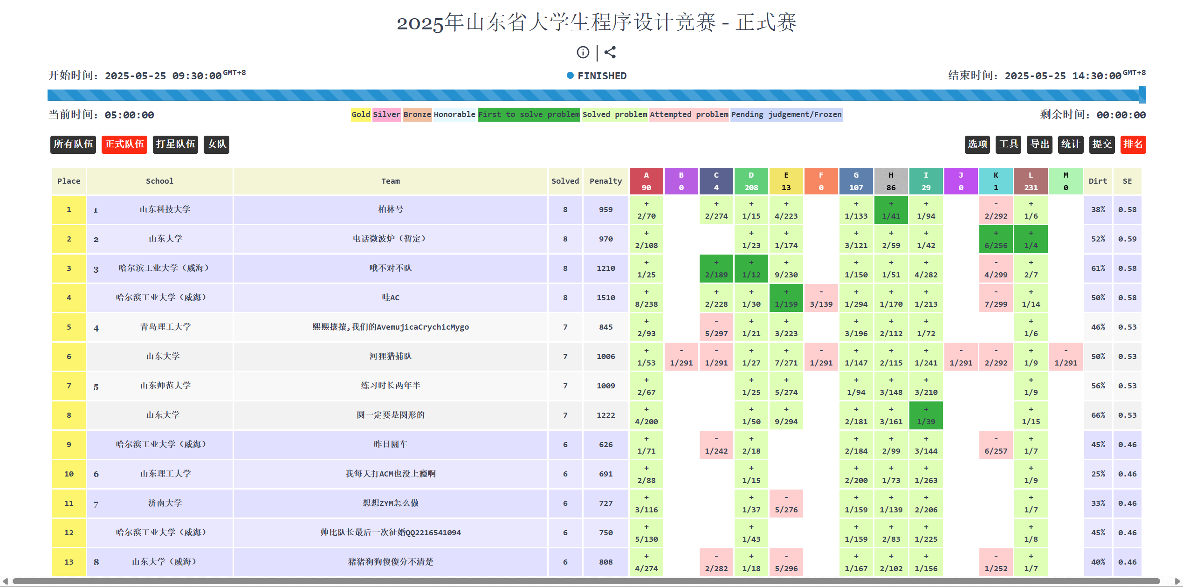
Task: Open the 选项 options panel
Action: tap(977, 145)
